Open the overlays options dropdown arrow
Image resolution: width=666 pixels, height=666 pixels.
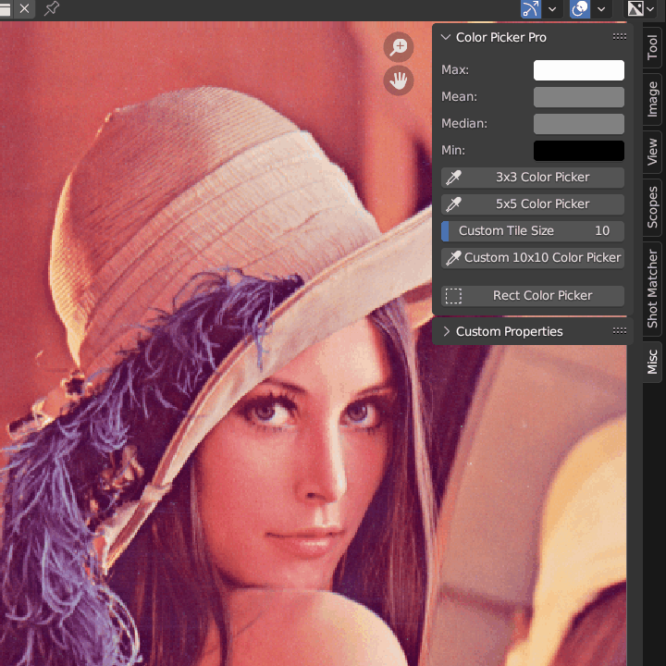(601, 8)
